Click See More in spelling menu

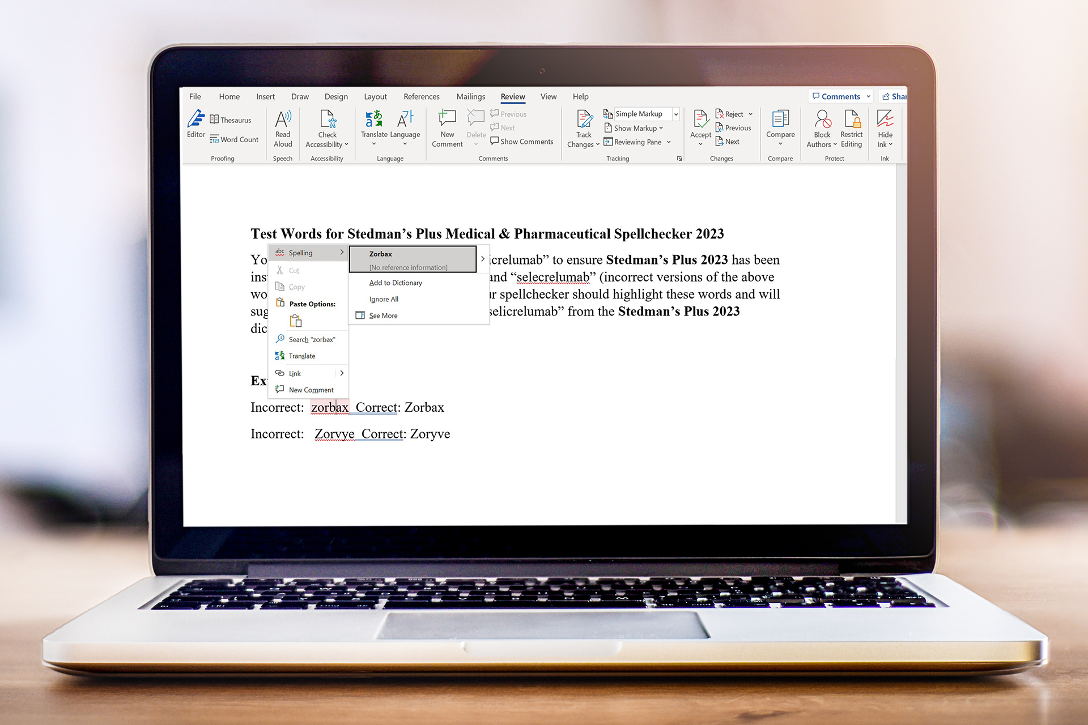click(383, 315)
